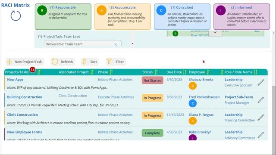Sort by Associated Project column arrows

(x=92, y=72)
